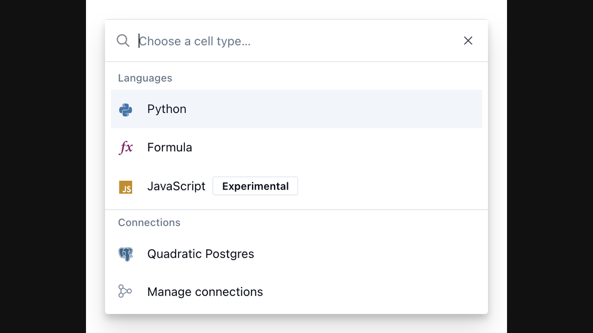Select Python as the cell type
593x333 pixels.
[296, 109]
